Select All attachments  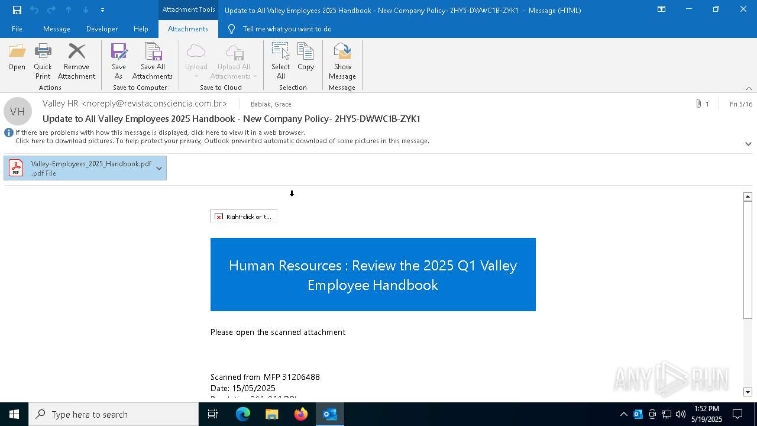coord(280,61)
